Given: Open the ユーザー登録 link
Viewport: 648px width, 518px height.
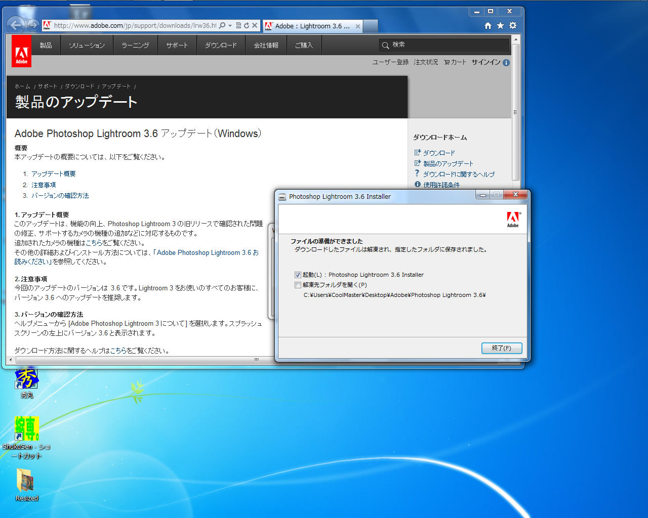Looking at the screenshot, I should coord(390,62).
